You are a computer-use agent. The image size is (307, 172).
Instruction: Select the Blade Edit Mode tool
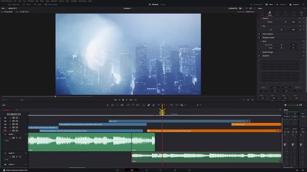pyautogui.click(x=122, y=105)
